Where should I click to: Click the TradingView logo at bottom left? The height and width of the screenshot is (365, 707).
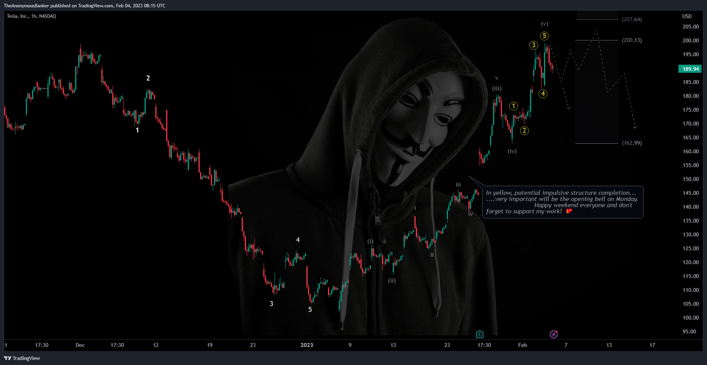coord(22,358)
